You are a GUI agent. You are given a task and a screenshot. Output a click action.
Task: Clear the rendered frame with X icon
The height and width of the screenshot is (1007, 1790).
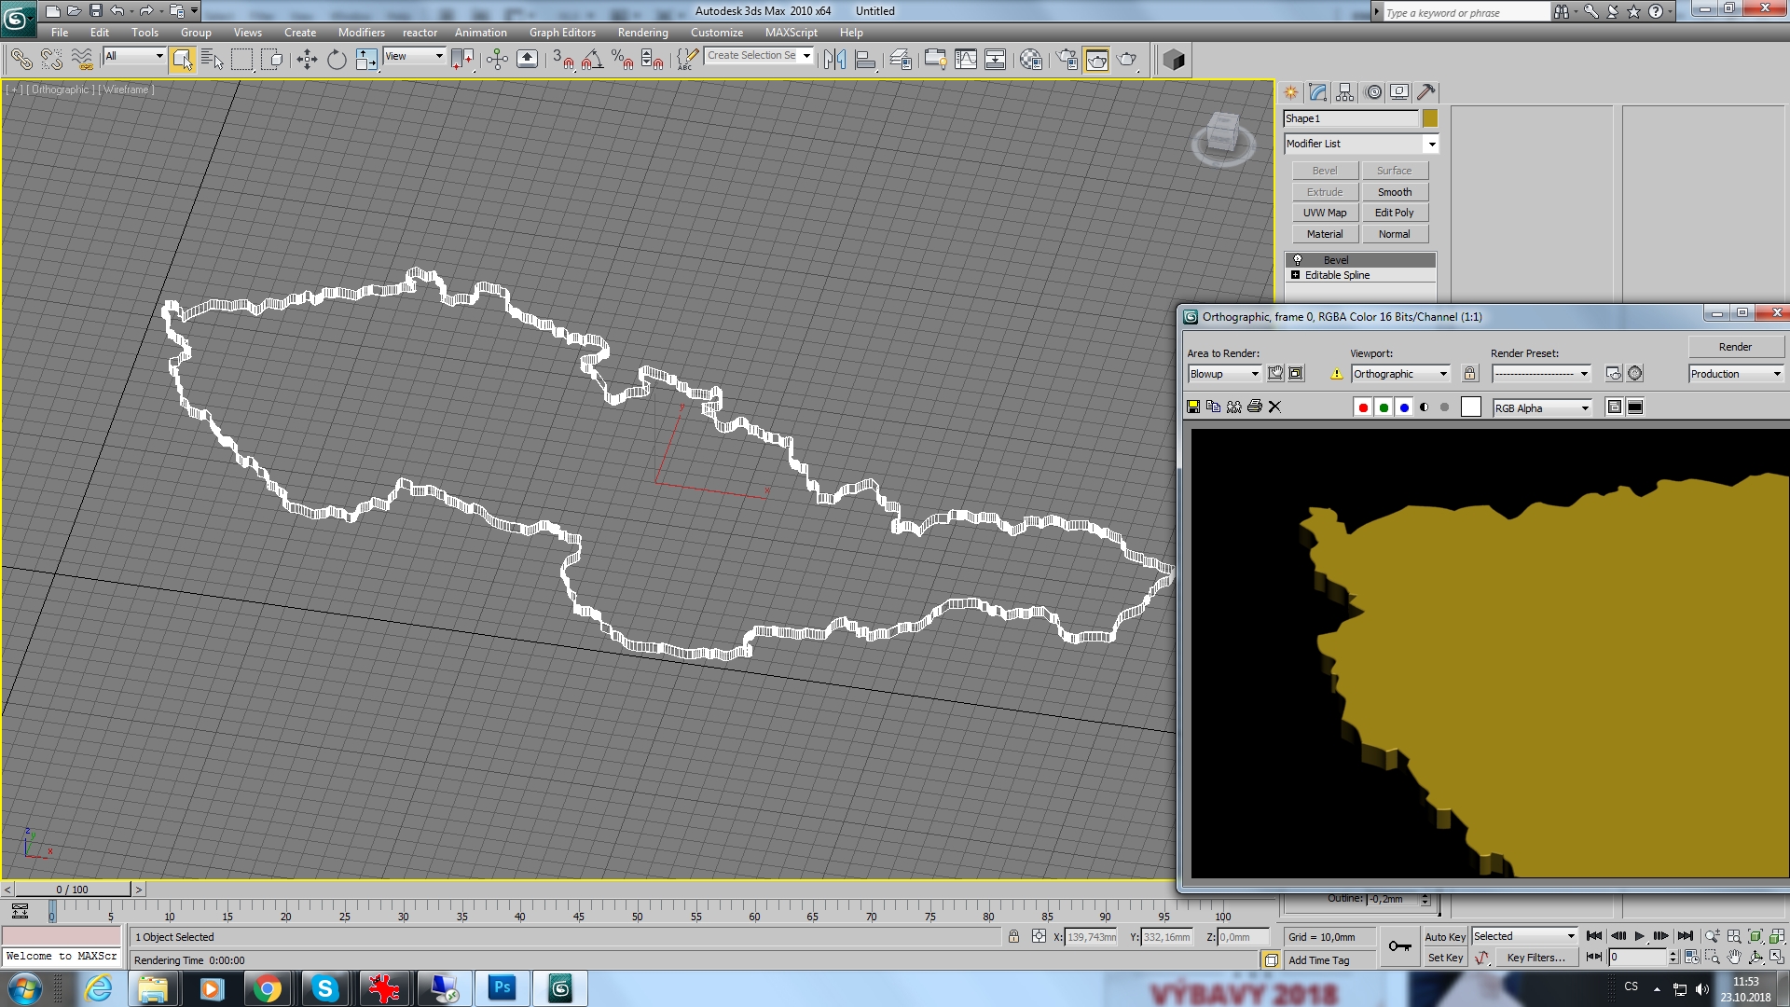coord(1274,407)
